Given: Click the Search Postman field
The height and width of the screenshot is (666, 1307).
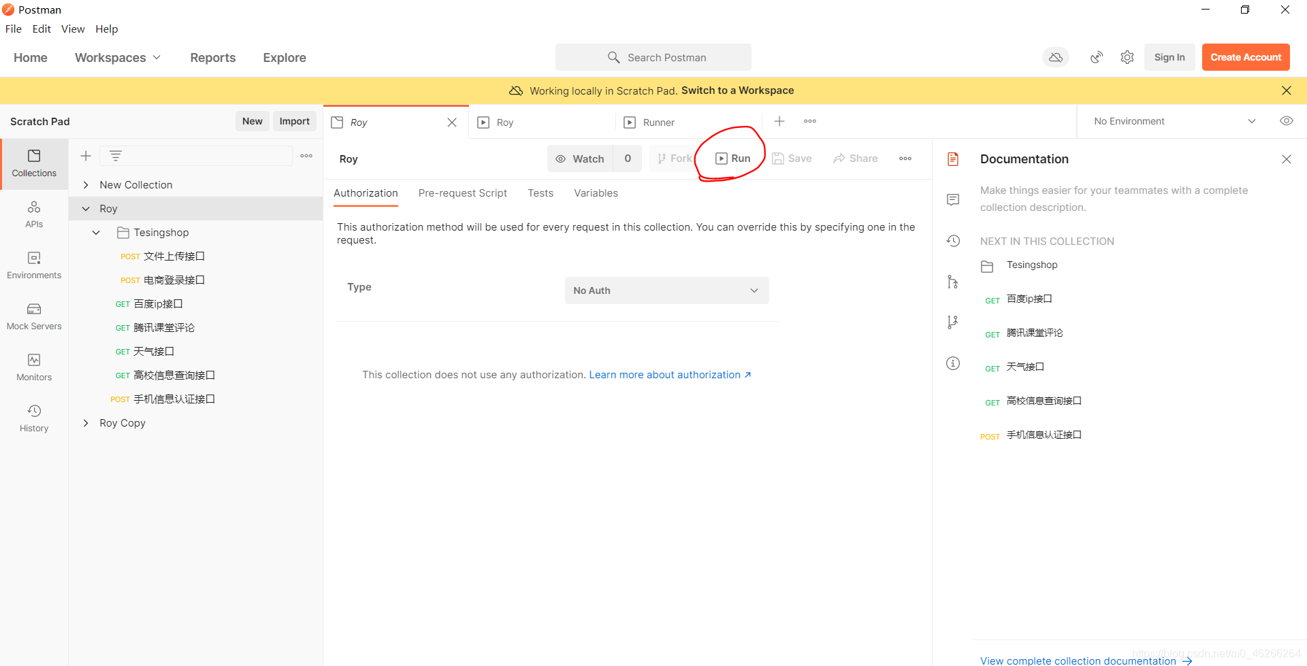Looking at the screenshot, I should pos(653,57).
